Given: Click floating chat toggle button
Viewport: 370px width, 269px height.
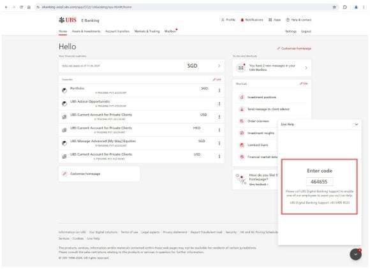Looking at the screenshot, I should pos(355,254).
